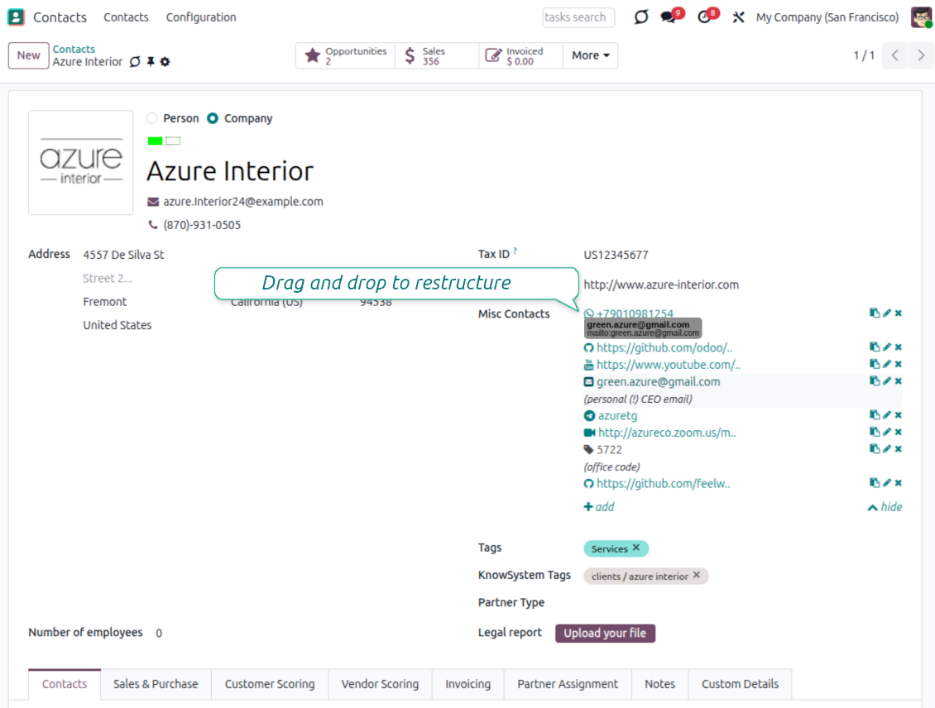Collapse misc contacts with hide
This screenshot has height=708, width=935.
[885, 507]
